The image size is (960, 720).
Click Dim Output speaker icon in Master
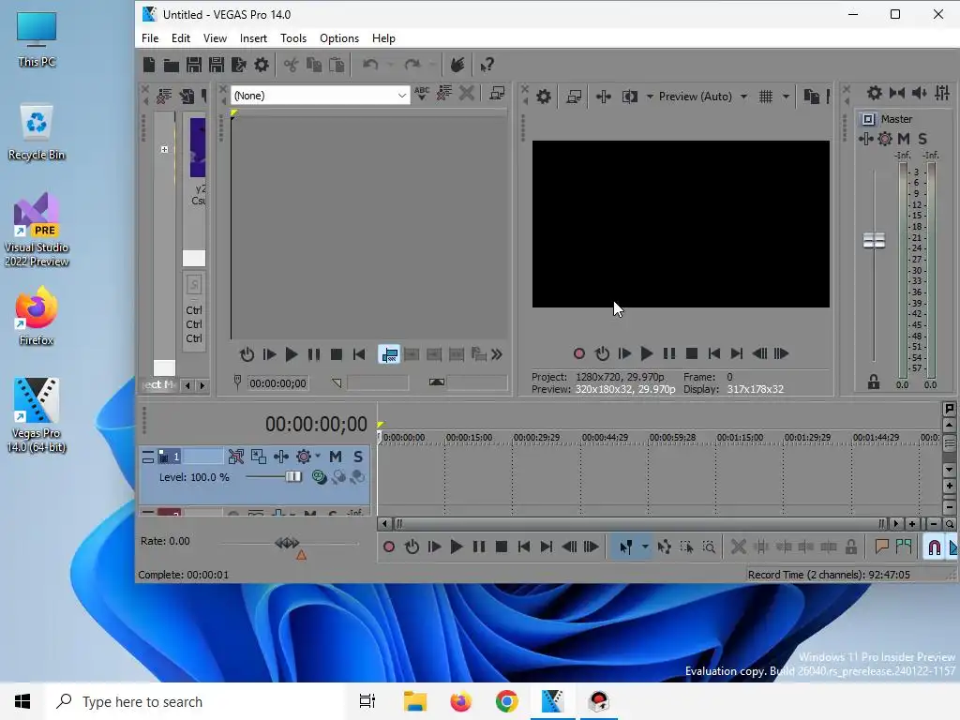(x=919, y=93)
